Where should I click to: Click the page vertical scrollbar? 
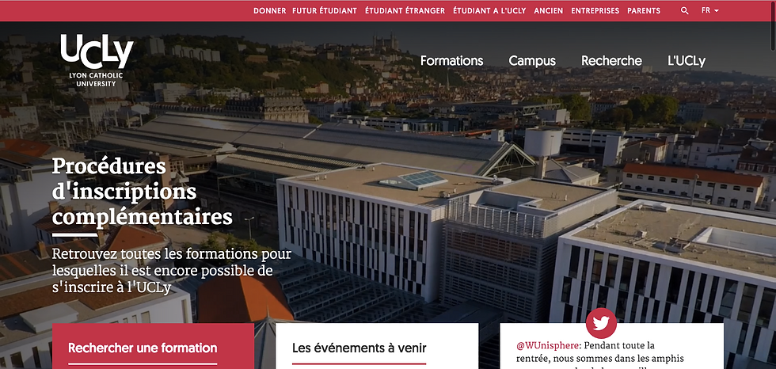(x=773, y=184)
